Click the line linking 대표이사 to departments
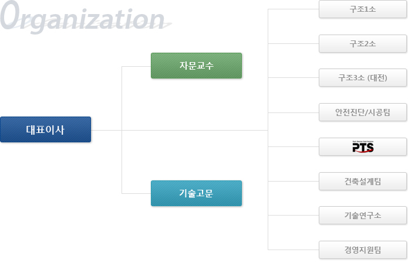408x263 pixels. pos(180,131)
